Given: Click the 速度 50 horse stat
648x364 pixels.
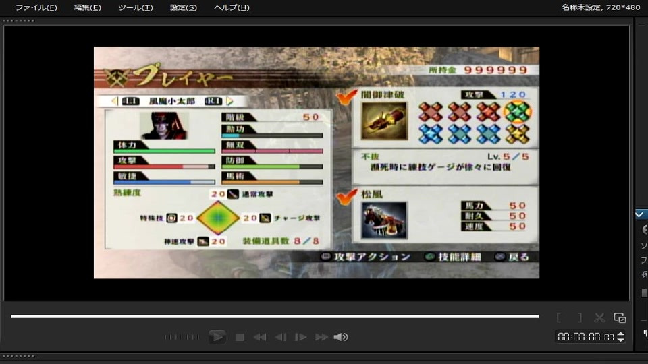Looking at the screenshot, I should coord(494,226).
